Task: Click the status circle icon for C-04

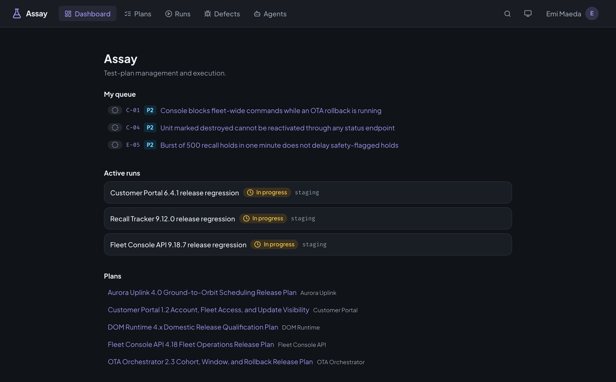Action: (115, 127)
